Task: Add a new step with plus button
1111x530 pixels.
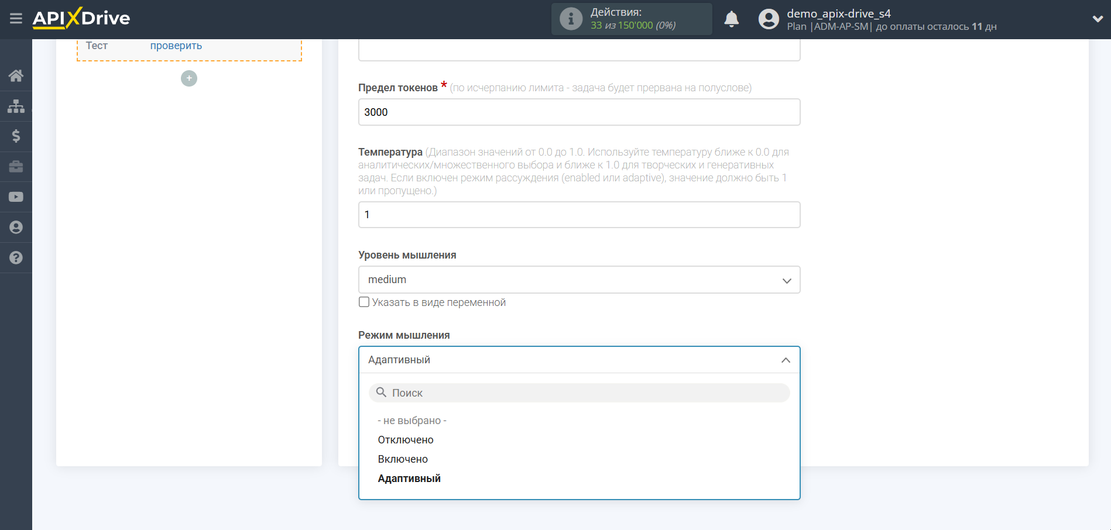Action: click(x=189, y=78)
